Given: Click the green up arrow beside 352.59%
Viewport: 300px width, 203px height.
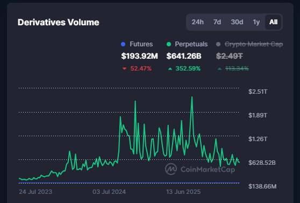Looking at the screenshot, I should [x=170, y=68].
